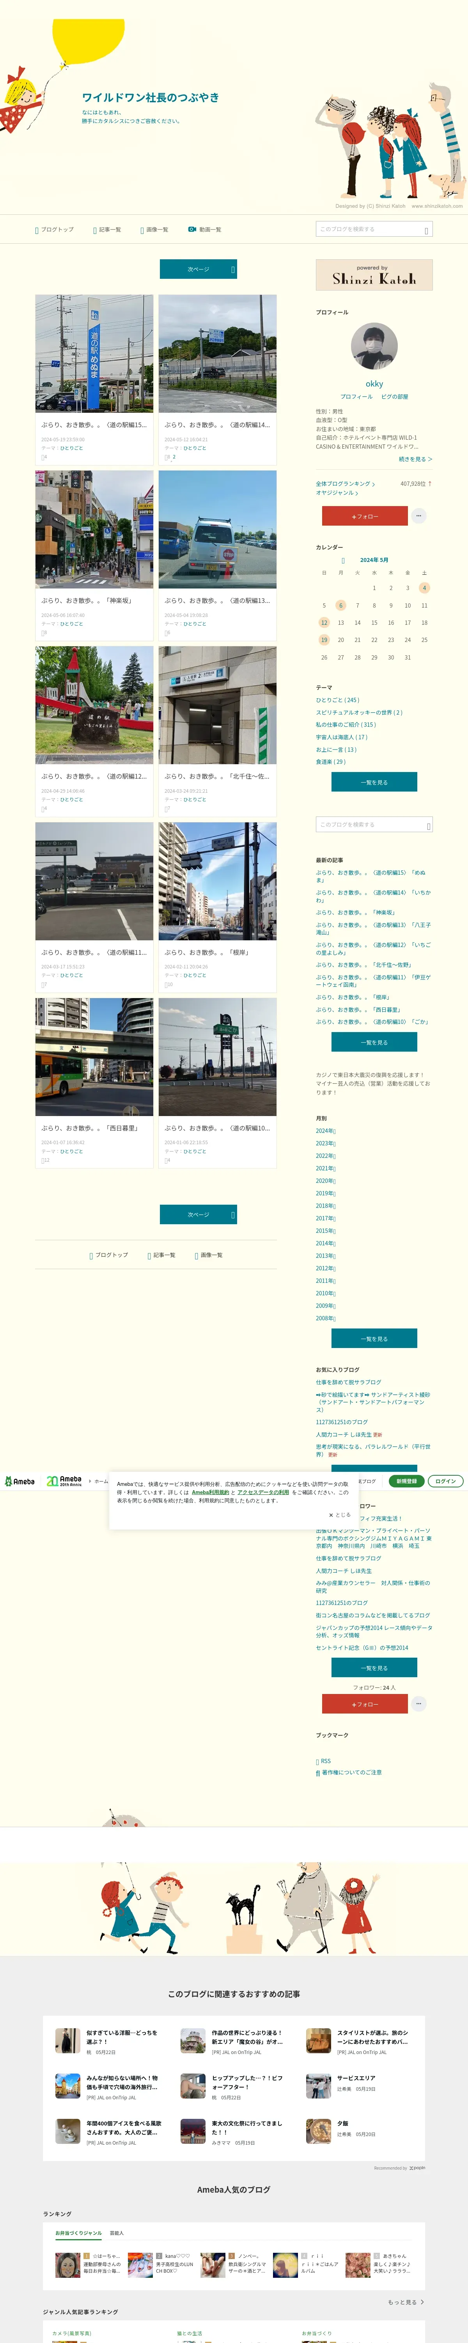Click the video camera icon for 動画一覧

(x=192, y=229)
